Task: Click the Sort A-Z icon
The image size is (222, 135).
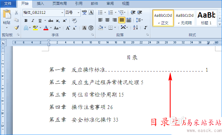Action: point(136,28)
